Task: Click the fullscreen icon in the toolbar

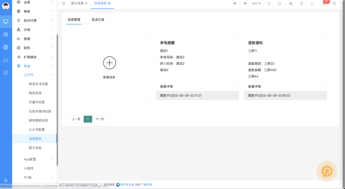Action: pyautogui.click(x=312, y=3)
